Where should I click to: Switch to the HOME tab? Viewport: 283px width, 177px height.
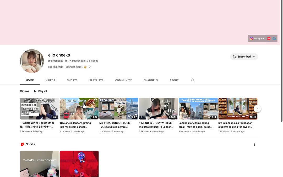[x=30, y=80]
